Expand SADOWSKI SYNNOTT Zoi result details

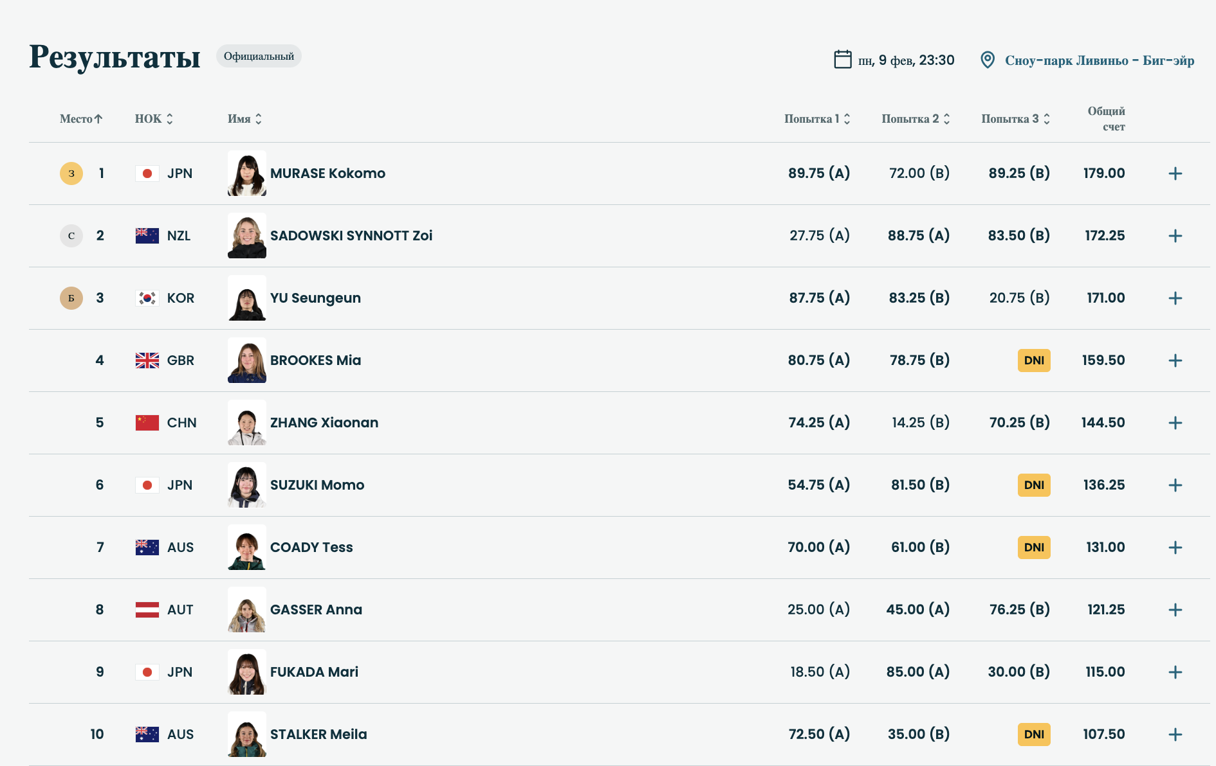coord(1175,236)
